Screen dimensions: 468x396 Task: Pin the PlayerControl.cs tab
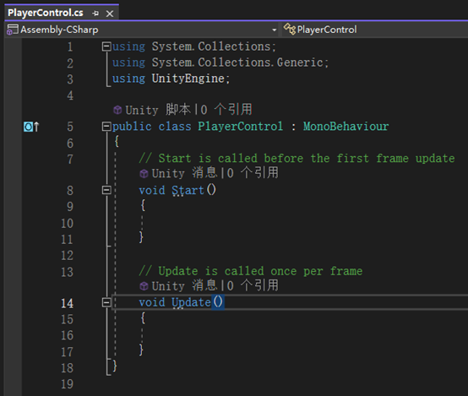tap(95, 14)
